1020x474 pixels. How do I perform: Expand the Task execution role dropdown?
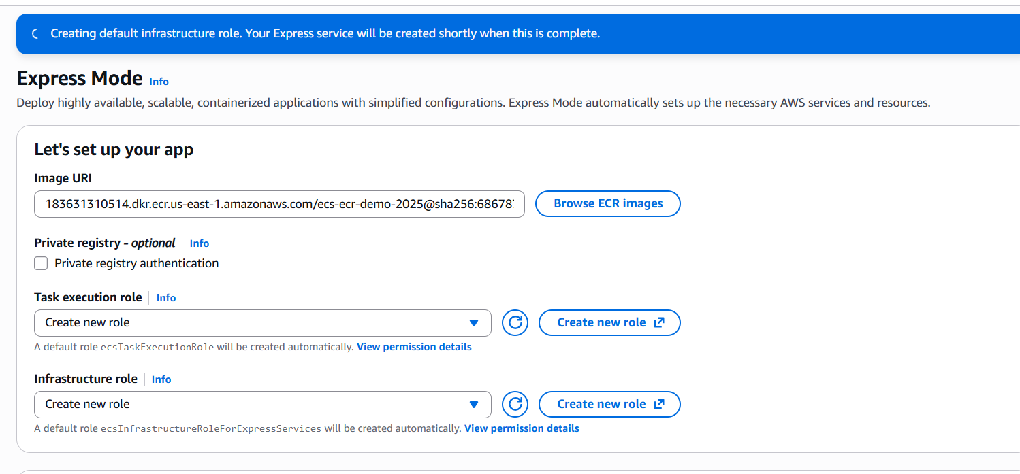click(262, 322)
